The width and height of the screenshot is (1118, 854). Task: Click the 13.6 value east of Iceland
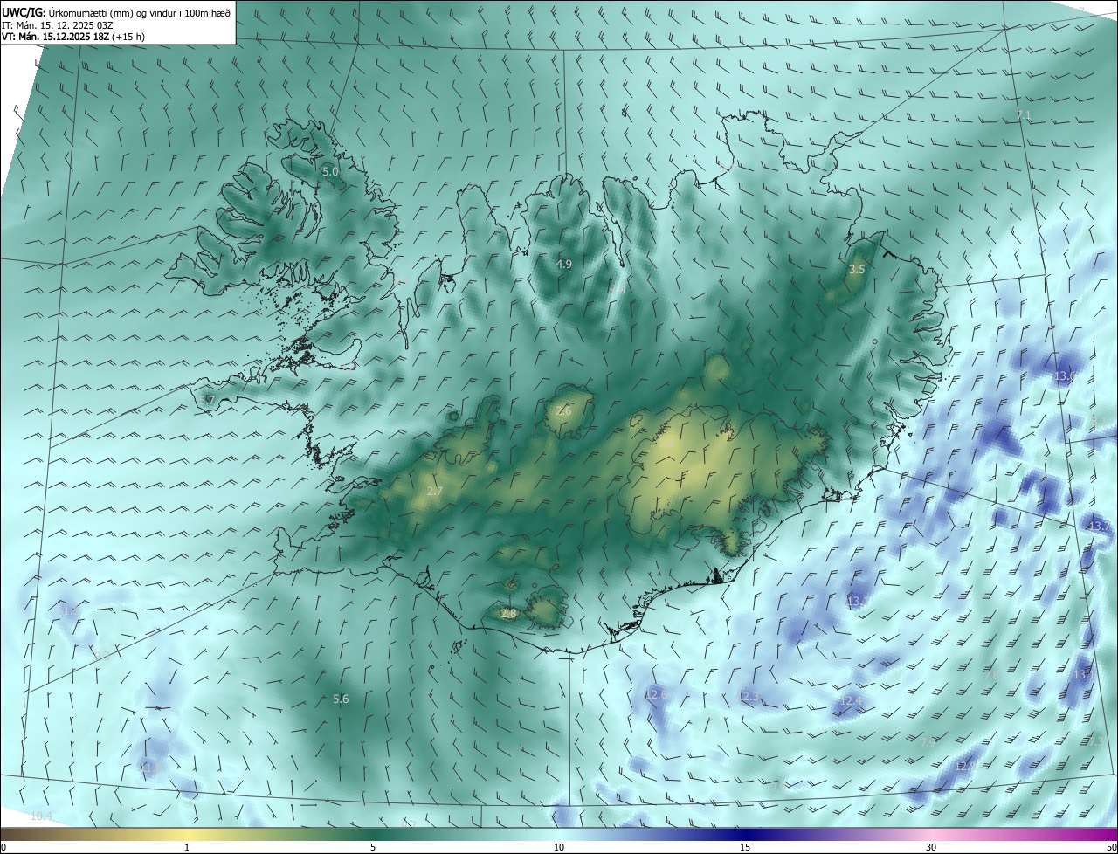(x=1065, y=376)
